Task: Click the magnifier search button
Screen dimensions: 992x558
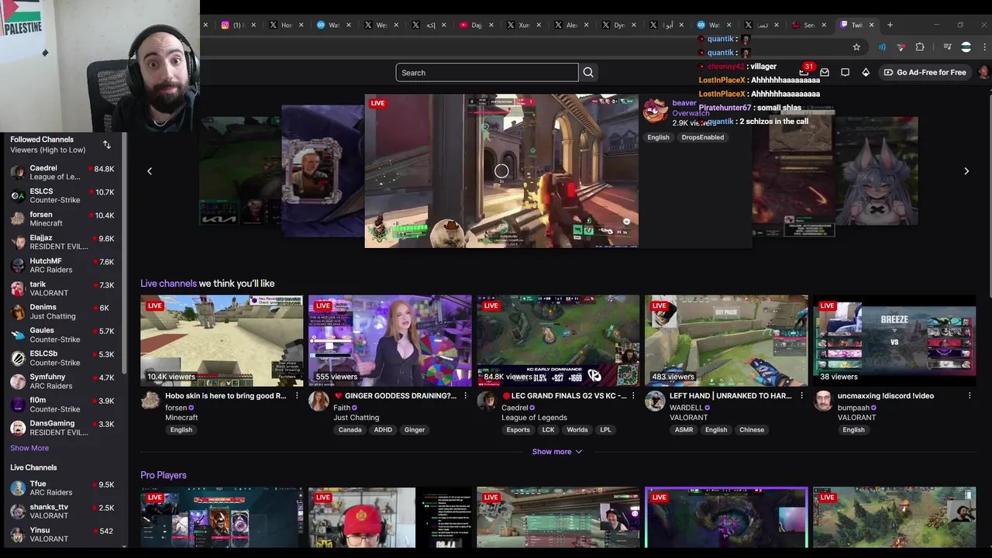Action: 588,73
